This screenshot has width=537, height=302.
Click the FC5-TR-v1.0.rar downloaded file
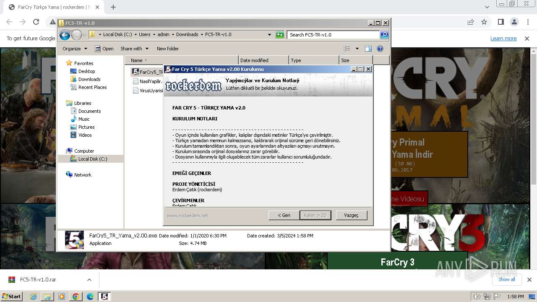(38, 280)
